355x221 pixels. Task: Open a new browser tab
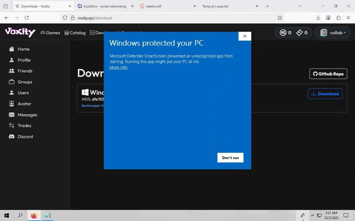268,6
